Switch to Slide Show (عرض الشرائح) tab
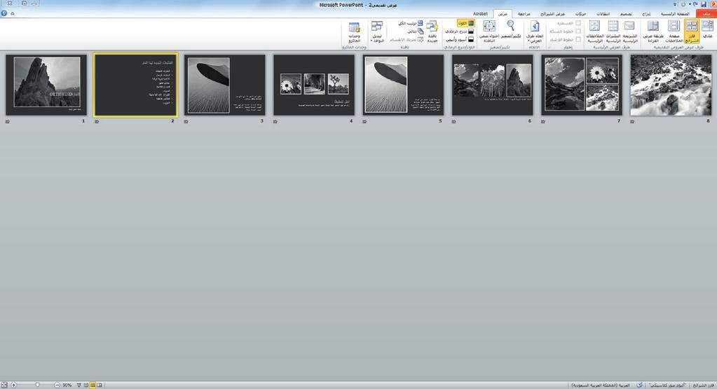Image resolution: width=717 pixels, height=389 pixels. click(553, 14)
